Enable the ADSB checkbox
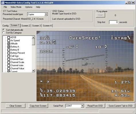The width and height of the screenshot is (136, 114). tap(9, 37)
